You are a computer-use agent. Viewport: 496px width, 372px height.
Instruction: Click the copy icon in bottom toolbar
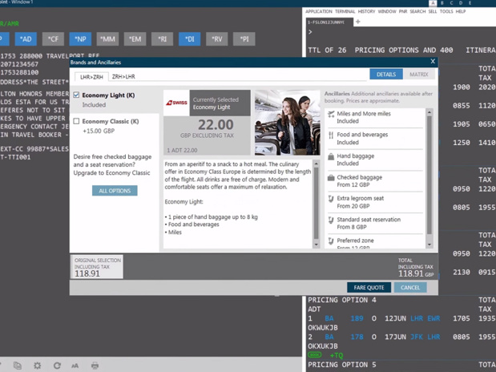coord(18,366)
